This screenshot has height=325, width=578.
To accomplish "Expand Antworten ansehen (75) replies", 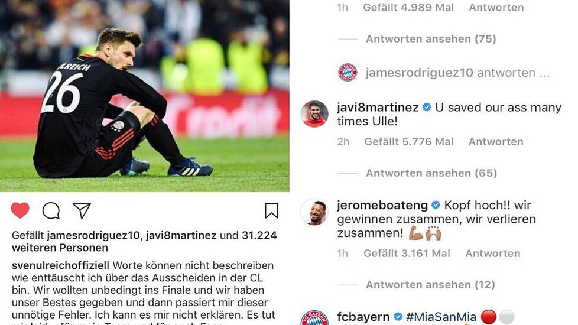I will coord(431,38).
